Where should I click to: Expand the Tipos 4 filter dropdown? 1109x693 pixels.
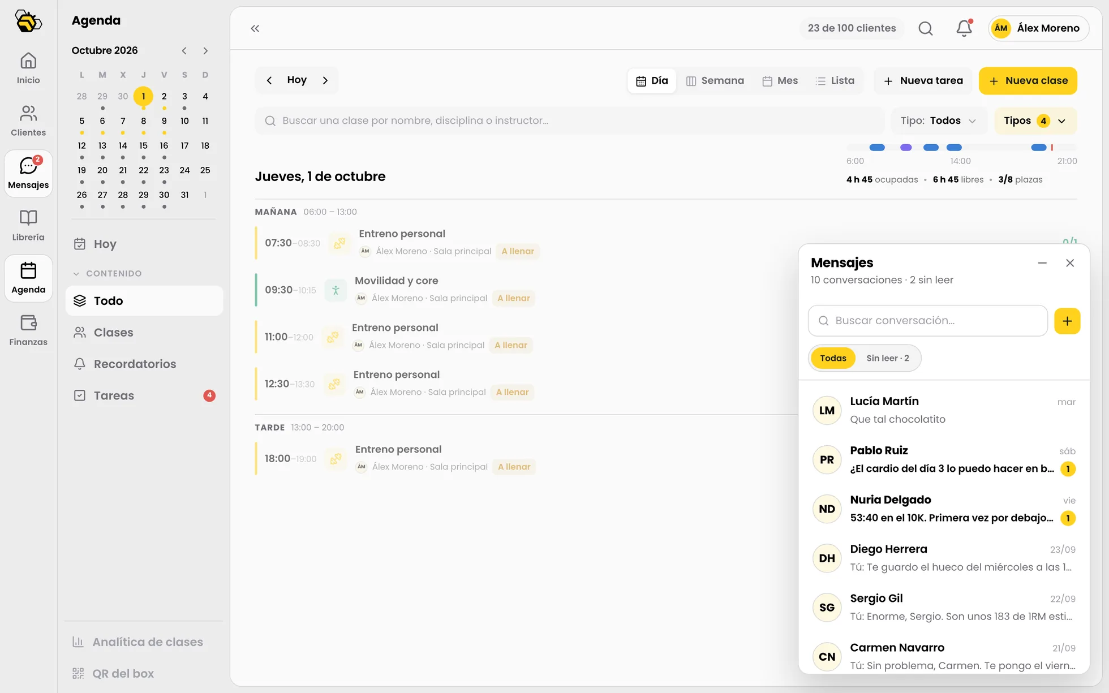pos(1035,120)
